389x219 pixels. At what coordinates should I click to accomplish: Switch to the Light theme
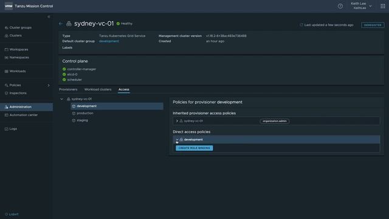click(x=12, y=214)
